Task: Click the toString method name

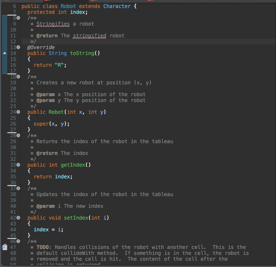Action: click(x=82, y=53)
